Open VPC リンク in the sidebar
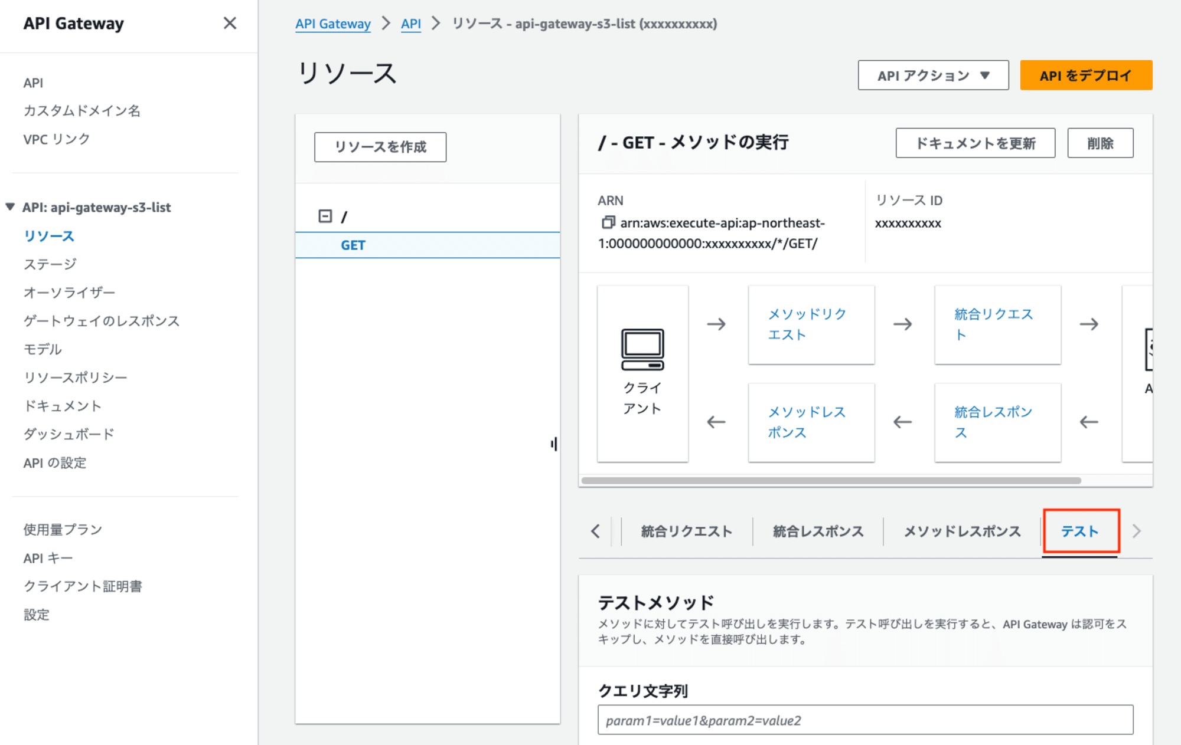This screenshot has height=745, width=1181. (56, 139)
